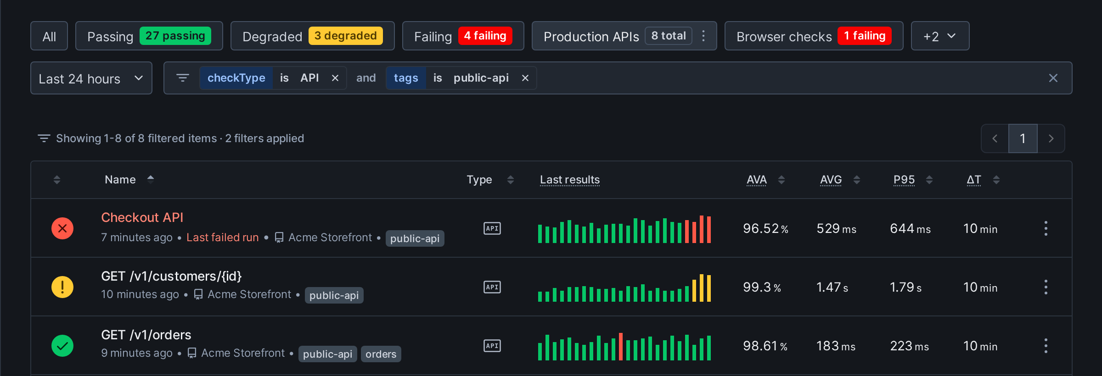
Task: Remove the checkType is API filter
Action: (335, 78)
